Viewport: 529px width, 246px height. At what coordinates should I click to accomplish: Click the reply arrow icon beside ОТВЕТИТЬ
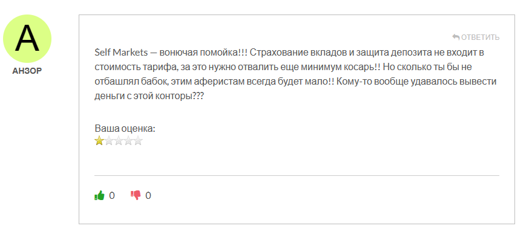pyautogui.click(x=456, y=37)
